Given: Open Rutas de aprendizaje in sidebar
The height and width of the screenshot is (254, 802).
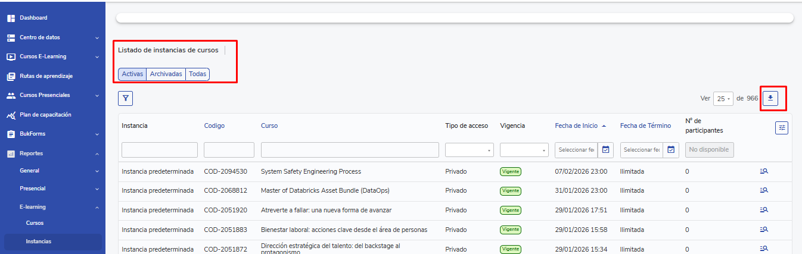Looking at the screenshot, I should tap(45, 76).
